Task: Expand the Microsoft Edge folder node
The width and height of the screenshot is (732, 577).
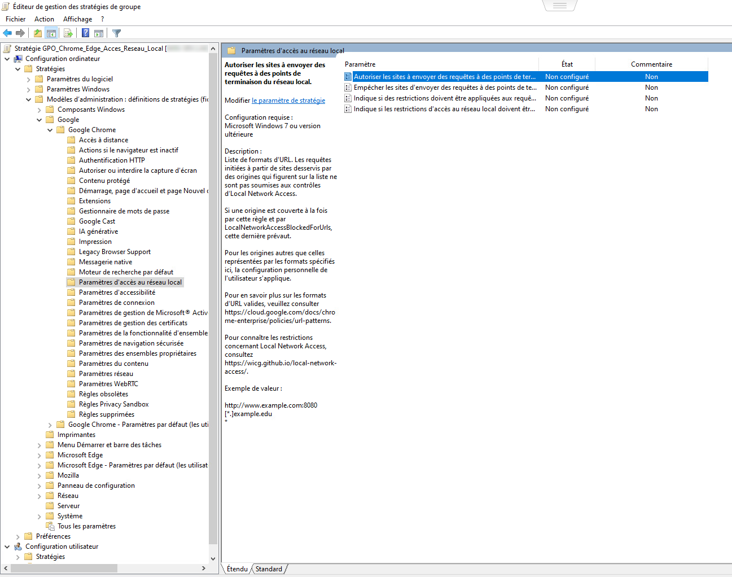Action: 40,455
